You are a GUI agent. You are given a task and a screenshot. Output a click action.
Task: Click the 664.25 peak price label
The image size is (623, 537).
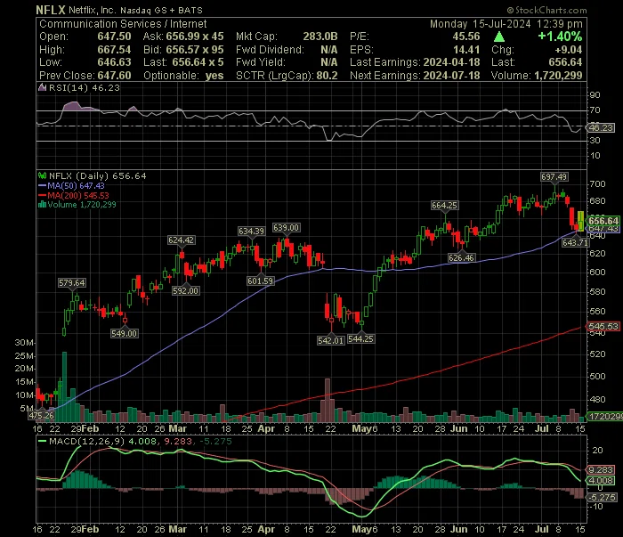tap(444, 206)
